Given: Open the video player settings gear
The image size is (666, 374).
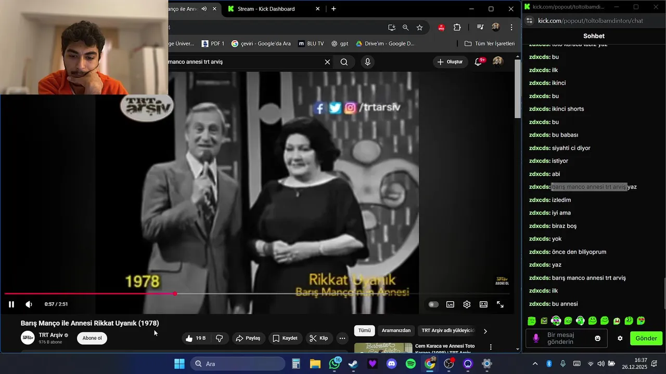Looking at the screenshot, I should (467, 304).
